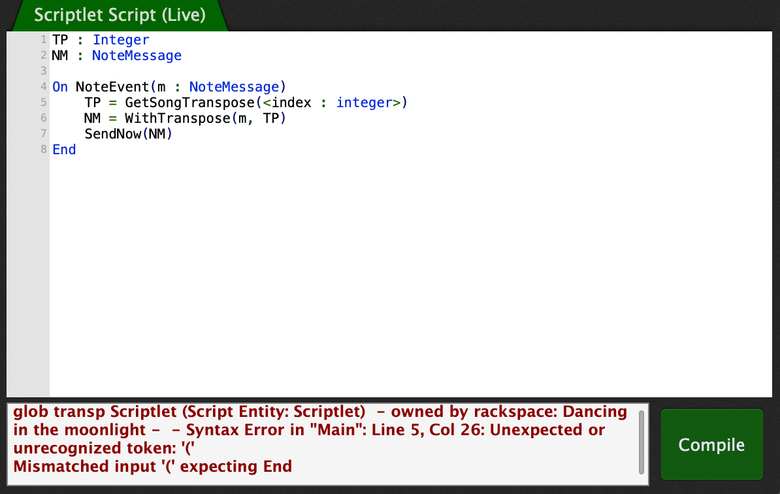The image size is (780, 494).
Task: Click the NM variable declaration on line 2
Action: 60,56
